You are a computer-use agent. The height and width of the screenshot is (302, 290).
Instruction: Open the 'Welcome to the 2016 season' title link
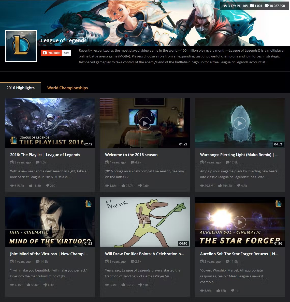[131, 155]
